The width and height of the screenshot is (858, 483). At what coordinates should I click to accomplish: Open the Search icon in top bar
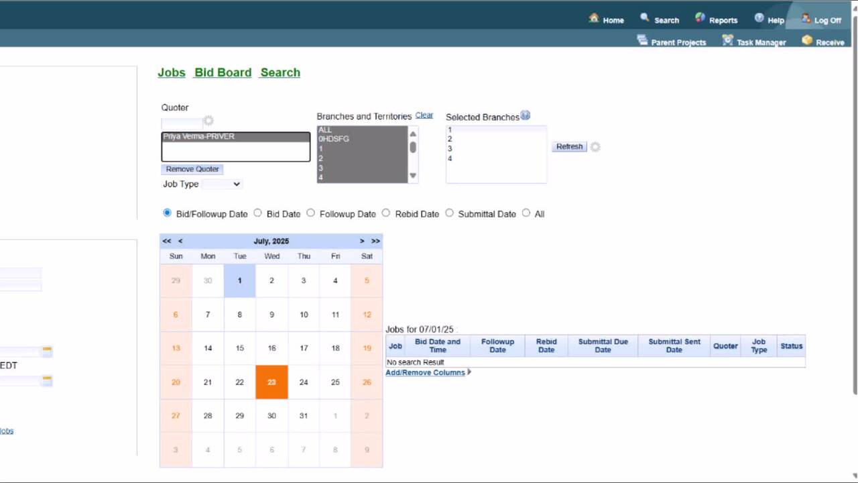coord(645,17)
